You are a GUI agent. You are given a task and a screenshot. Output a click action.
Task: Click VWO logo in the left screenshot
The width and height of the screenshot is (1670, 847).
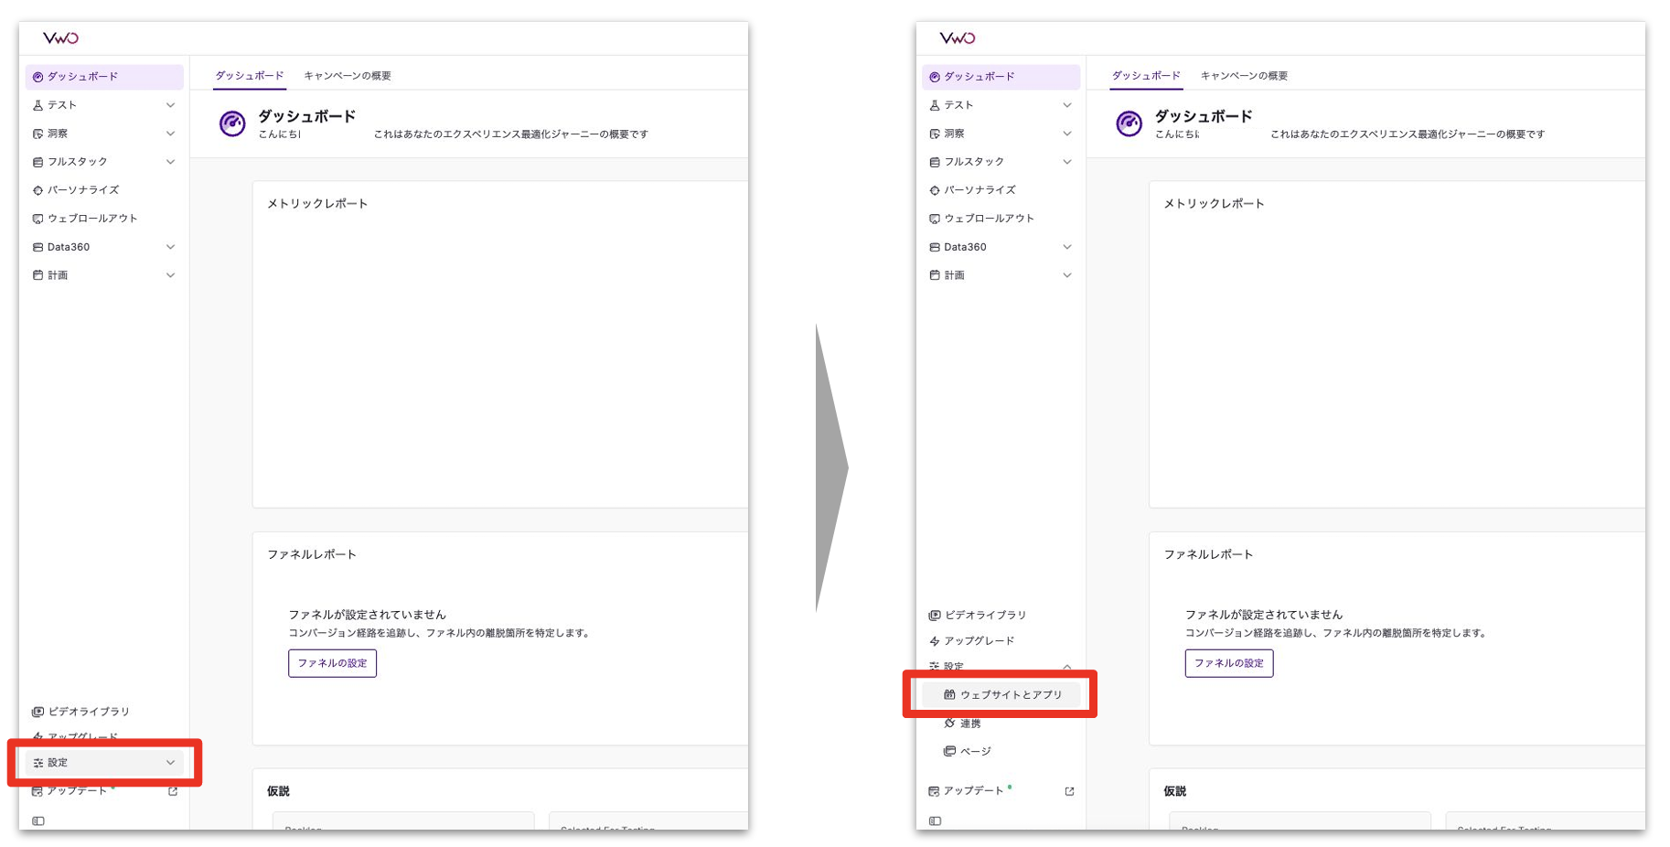60,38
